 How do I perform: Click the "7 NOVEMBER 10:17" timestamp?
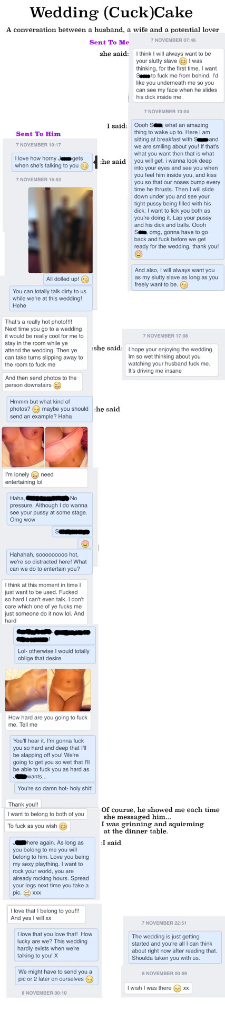point(38,145)
